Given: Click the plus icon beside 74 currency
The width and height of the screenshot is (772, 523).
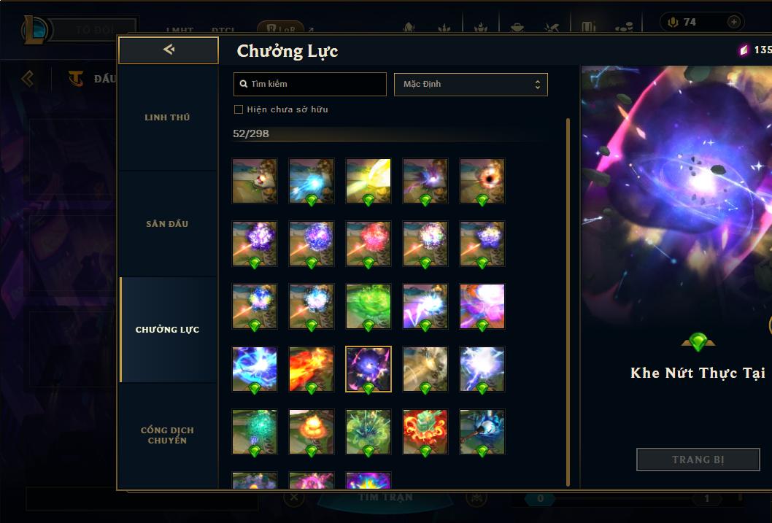Looking at the screenshot, I should click(733, 22).
